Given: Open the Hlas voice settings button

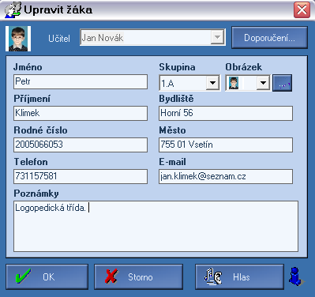Looking at the screenshot, I should coord(239,277).
